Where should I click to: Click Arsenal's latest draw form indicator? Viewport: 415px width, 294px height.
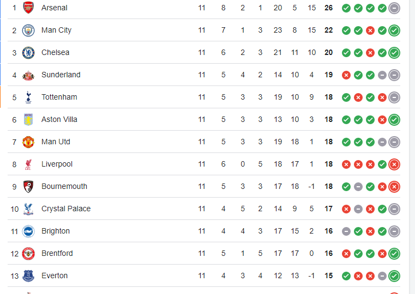[x=394, y=8]
